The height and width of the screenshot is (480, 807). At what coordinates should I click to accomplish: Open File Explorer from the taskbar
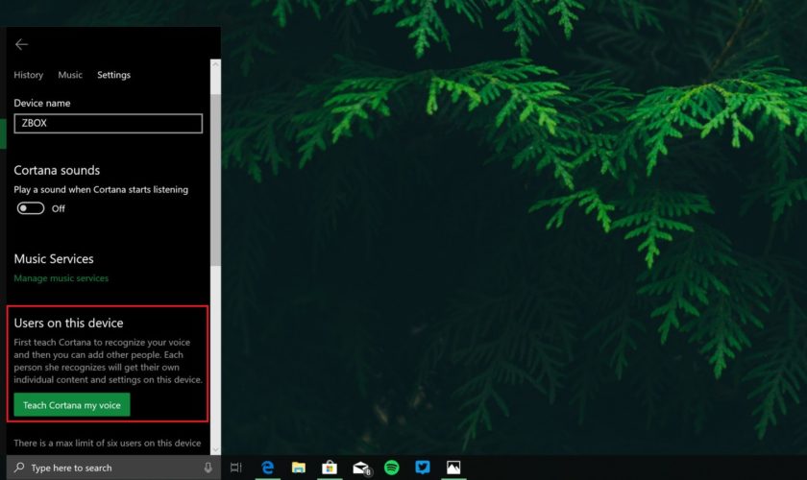[x=299, y=468]
